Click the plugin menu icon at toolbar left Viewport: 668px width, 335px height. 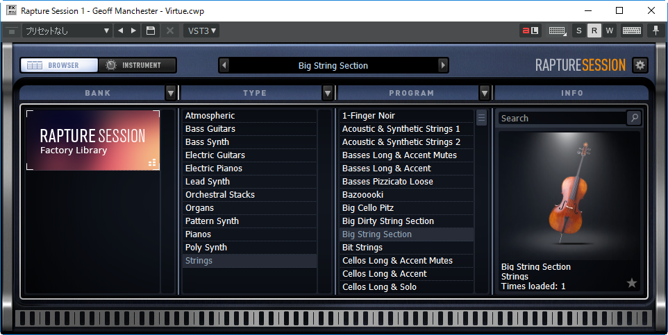[12, 31]
